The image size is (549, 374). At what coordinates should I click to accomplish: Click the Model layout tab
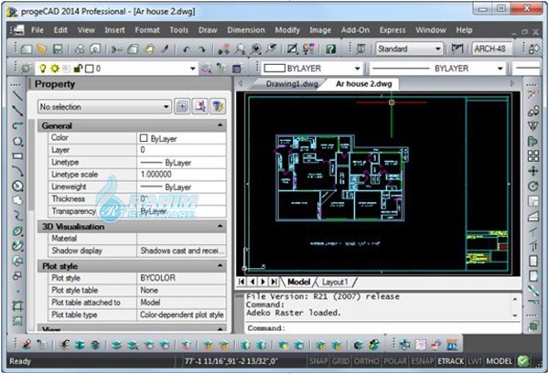pos(298,282)
